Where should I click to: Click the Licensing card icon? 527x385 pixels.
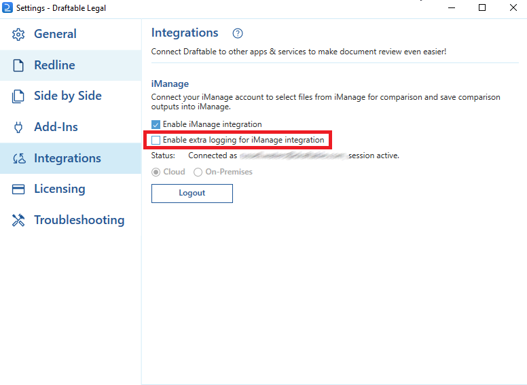tap(18, 189)
